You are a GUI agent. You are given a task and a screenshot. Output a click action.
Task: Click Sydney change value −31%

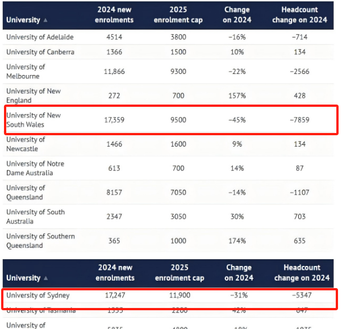pos(239,295)
